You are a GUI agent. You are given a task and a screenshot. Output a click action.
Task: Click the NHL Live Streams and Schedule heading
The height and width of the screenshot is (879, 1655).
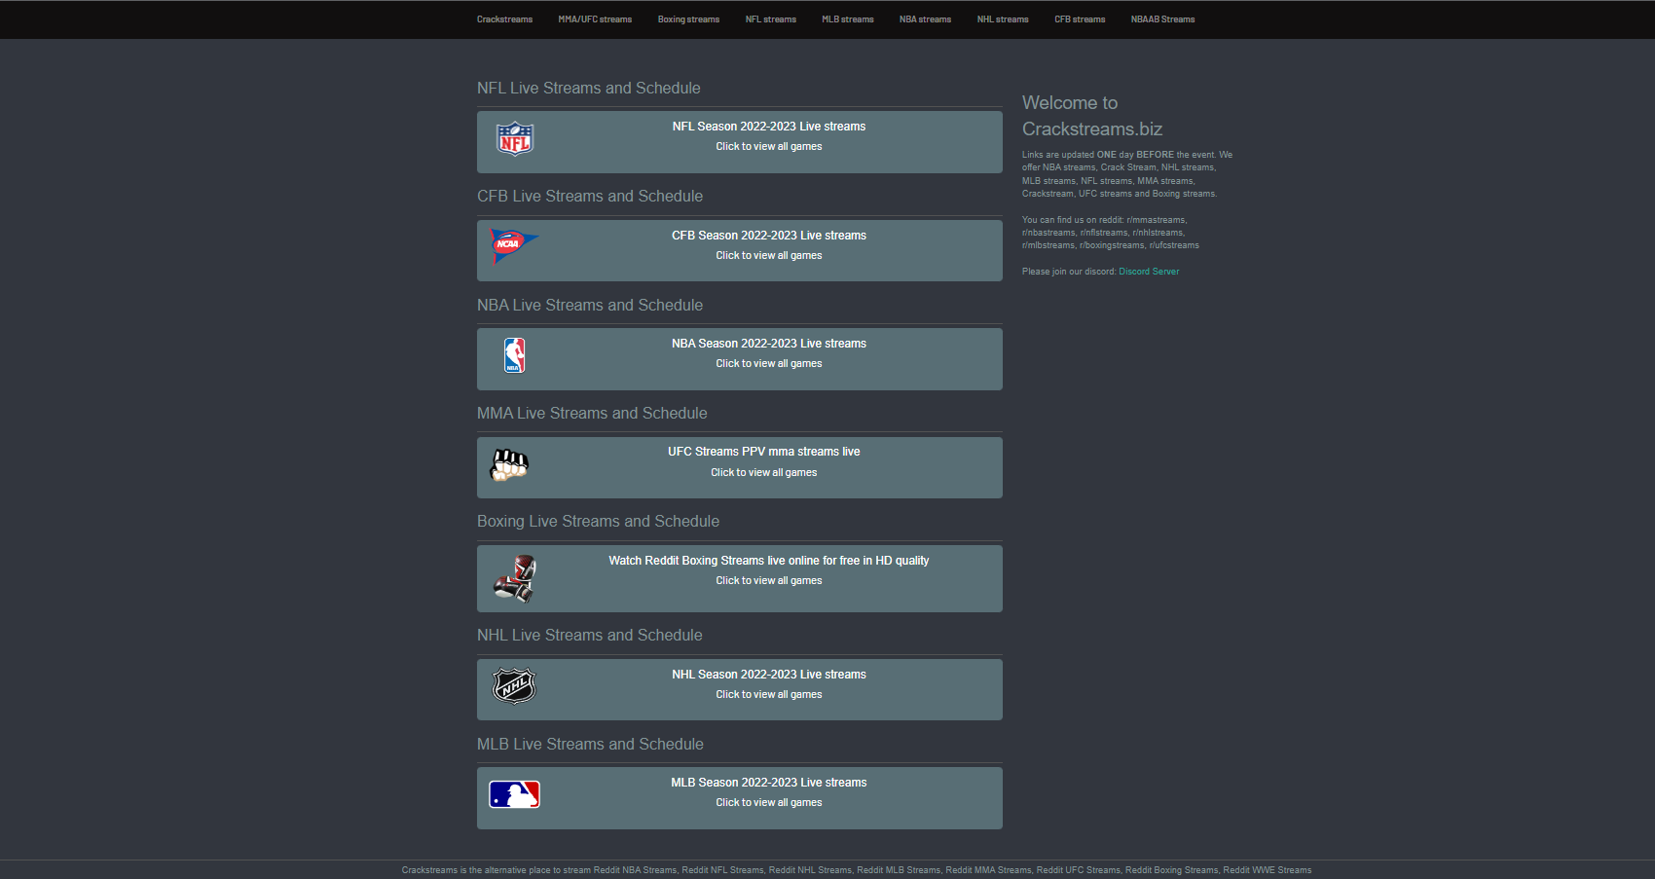tap(590, 636)
